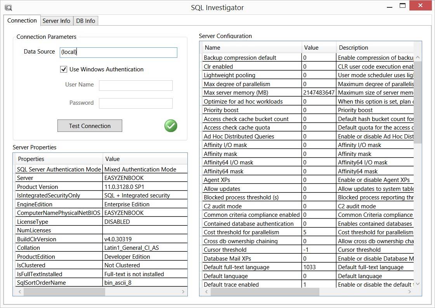Select the 'Blocked process threshold (s)' cell

coord(252,197)
